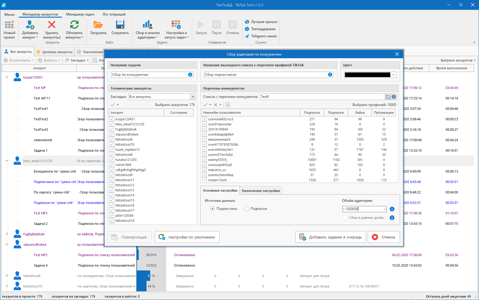
Task: Click info icon beside audience volume field
Action: [x=392, y=209]
